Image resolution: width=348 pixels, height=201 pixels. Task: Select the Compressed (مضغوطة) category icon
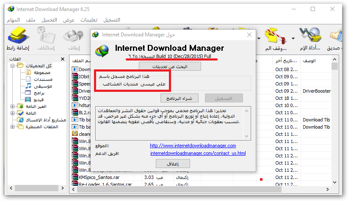(x=29, y=73)
